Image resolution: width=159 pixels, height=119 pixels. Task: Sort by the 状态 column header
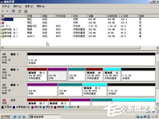click(x=79, y=16)
